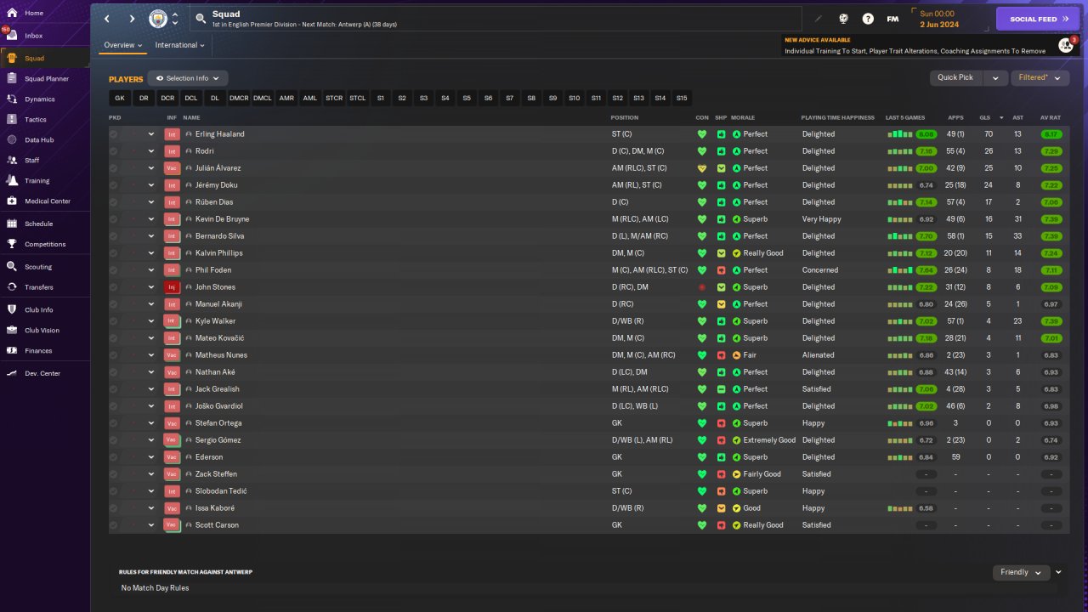Click the pencil edit icon
The image size is (1088, 612).
pyautogui.click(x=819, y=19)
